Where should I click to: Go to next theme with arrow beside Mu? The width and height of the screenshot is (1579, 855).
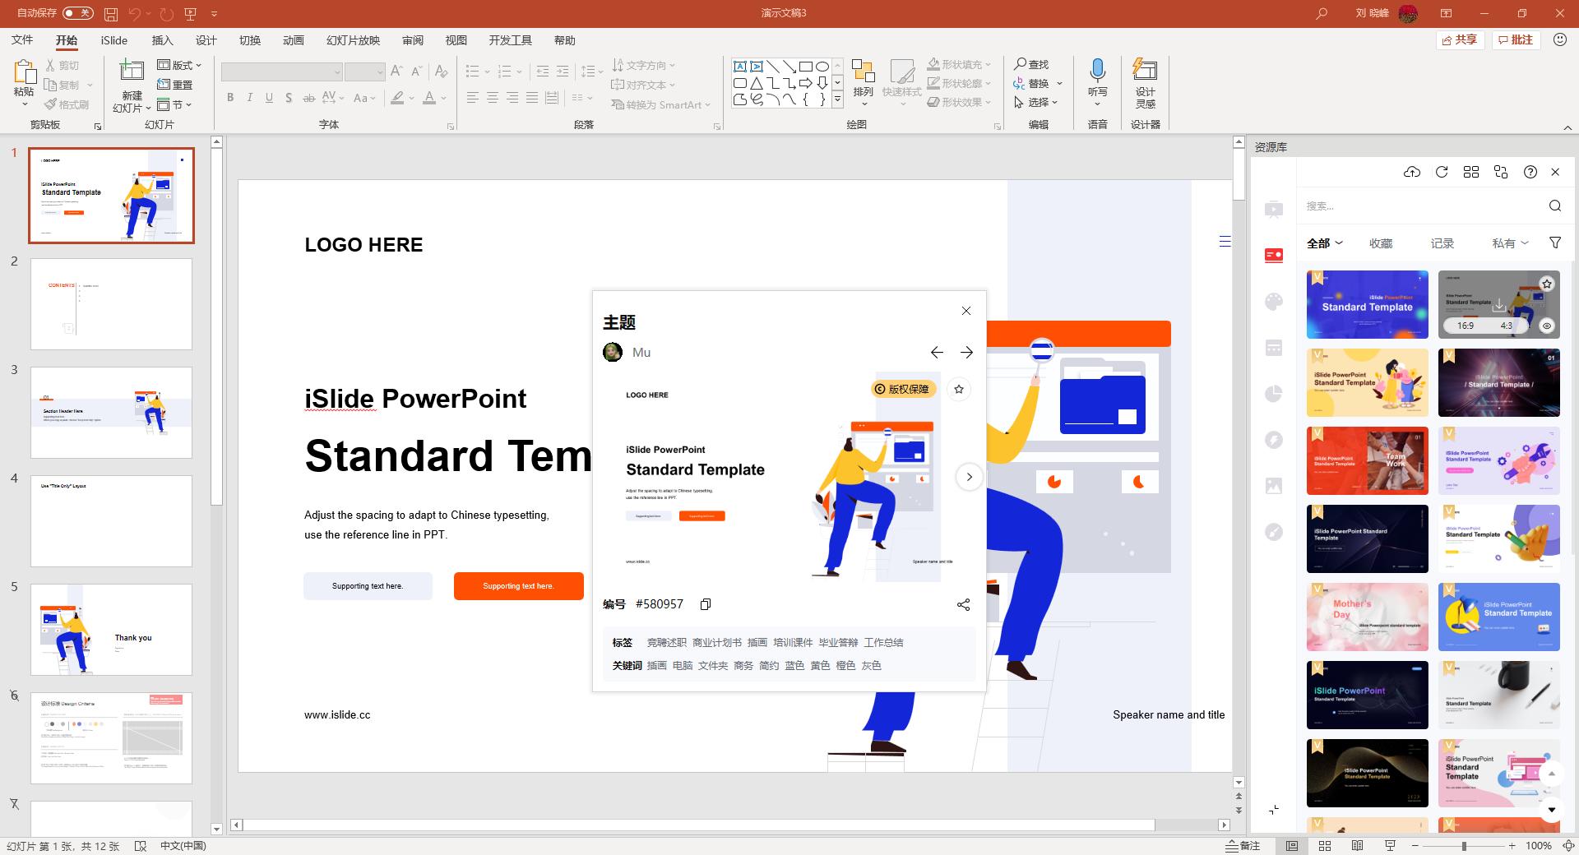966,352
